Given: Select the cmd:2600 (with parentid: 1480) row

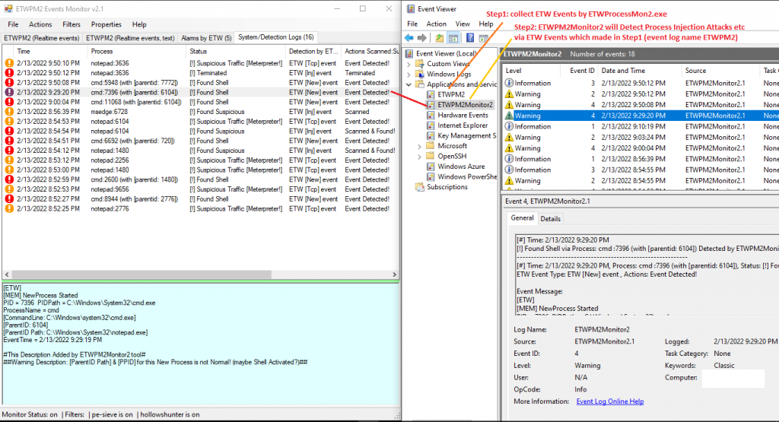Looking at the screenshot, I should point(200,179).
